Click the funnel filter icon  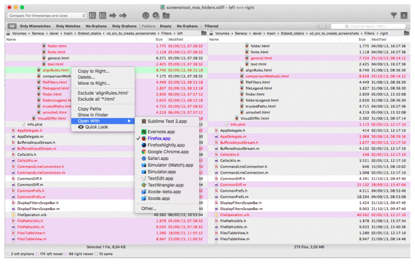click(x=394, y=16)
